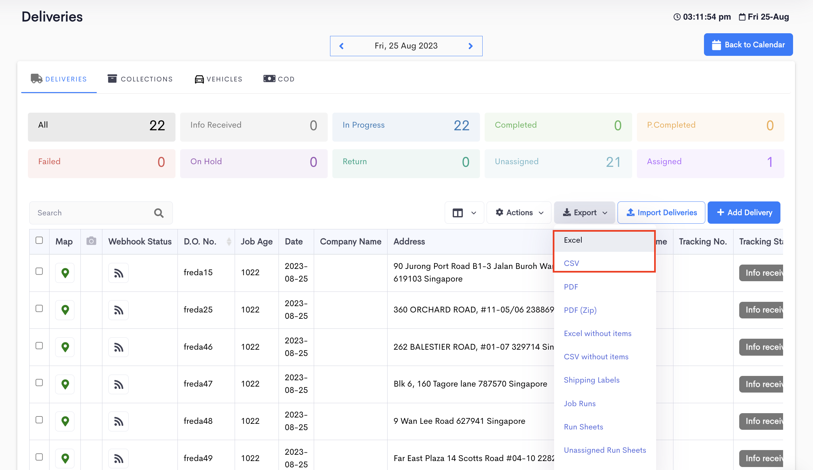This screenshot has height=470, width=813.
Task: Open date picker showing Fri, 25 Aug 2023
Action: [x=406, y=46]
